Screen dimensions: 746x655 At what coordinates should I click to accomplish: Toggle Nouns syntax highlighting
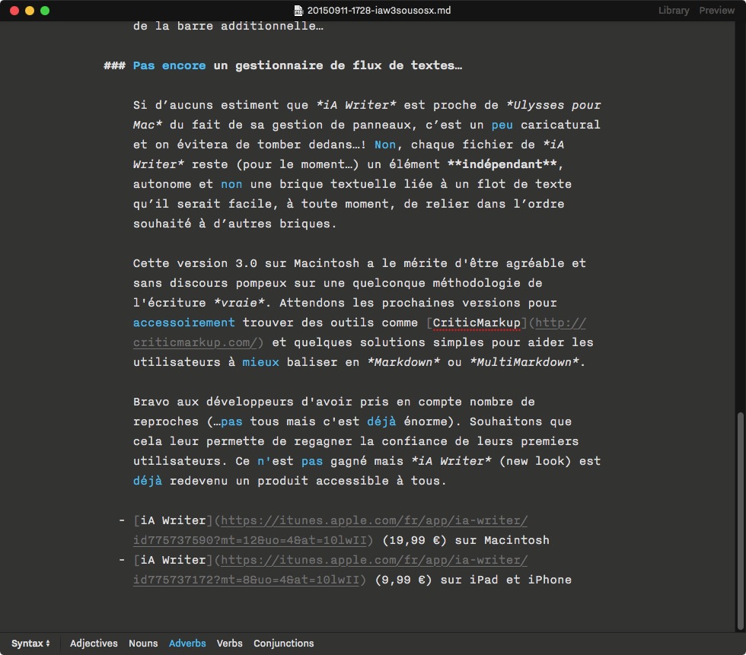[x=143, y=643]
